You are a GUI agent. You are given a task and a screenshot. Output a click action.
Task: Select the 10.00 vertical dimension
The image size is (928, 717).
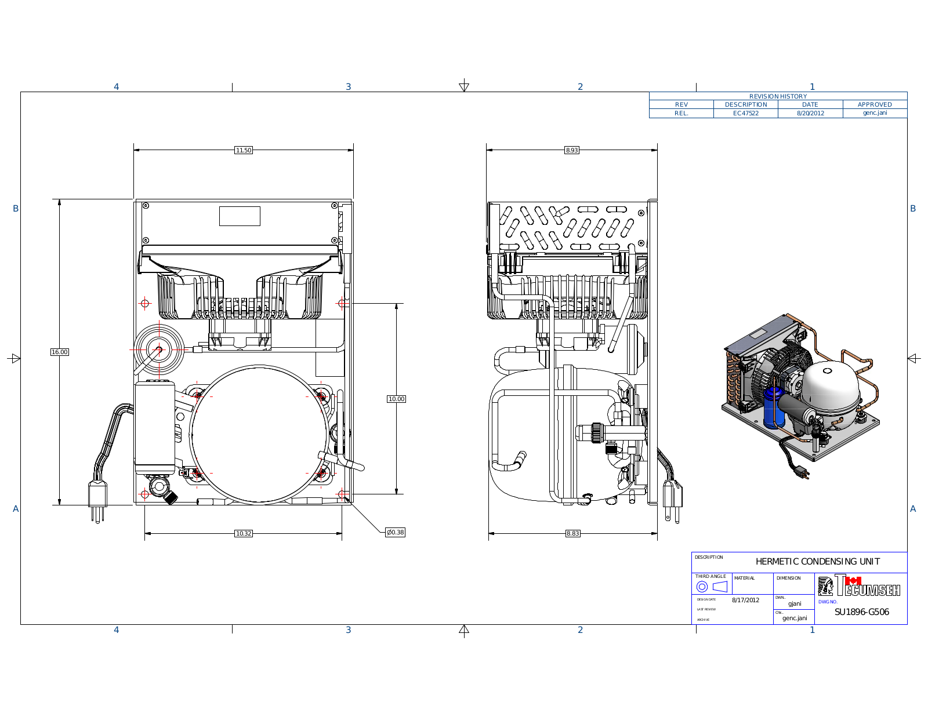click(397, 399)
